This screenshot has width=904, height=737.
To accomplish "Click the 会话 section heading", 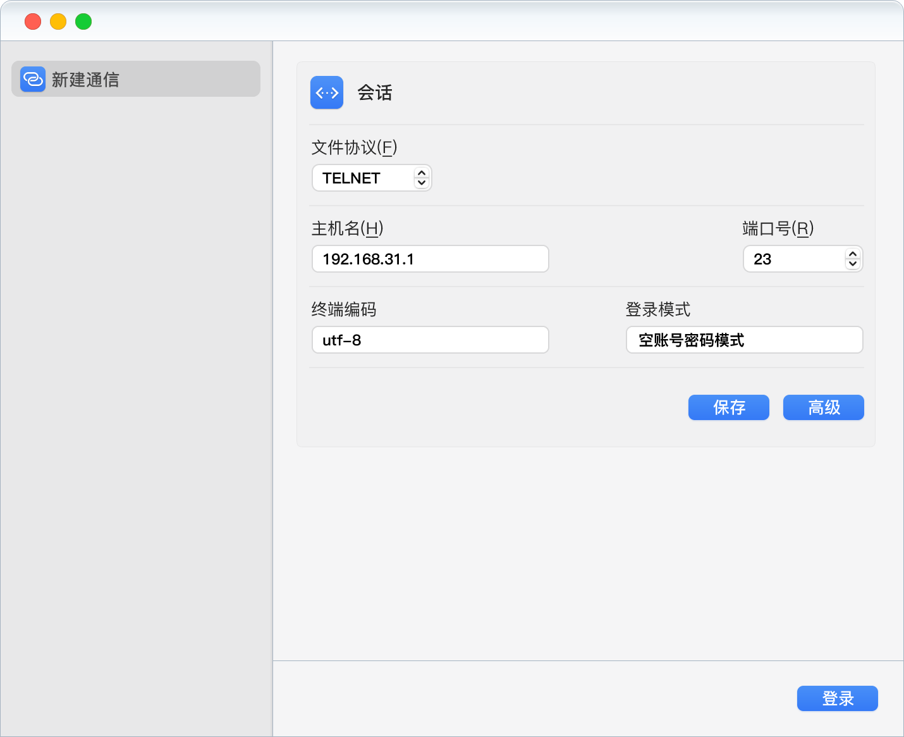I will 375,93.
